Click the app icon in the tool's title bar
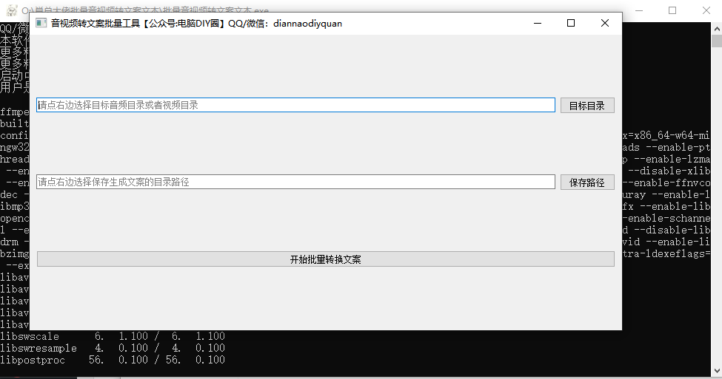Image resolution: width=722 pixels, height=379 pixels. (41, 23)
